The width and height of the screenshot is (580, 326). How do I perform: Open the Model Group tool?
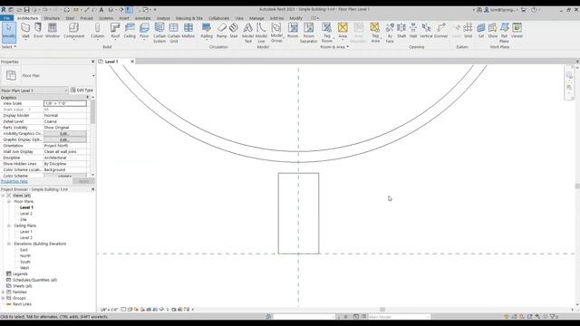276,33
